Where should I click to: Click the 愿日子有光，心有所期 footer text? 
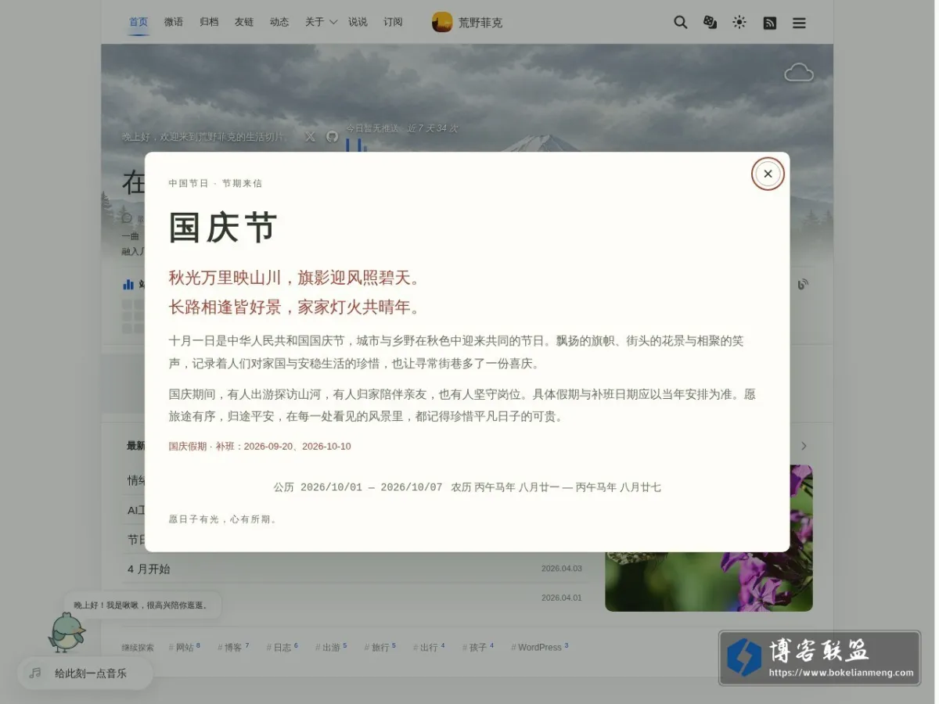click(x=223, y=519)
